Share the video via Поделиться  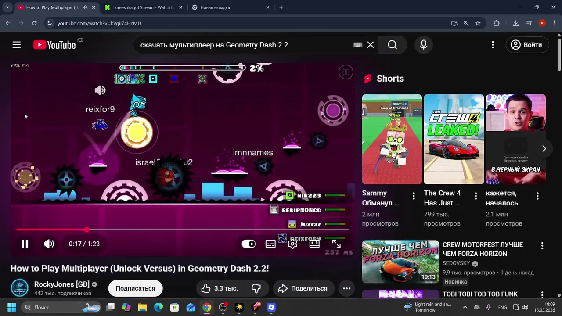pos(303,288)
